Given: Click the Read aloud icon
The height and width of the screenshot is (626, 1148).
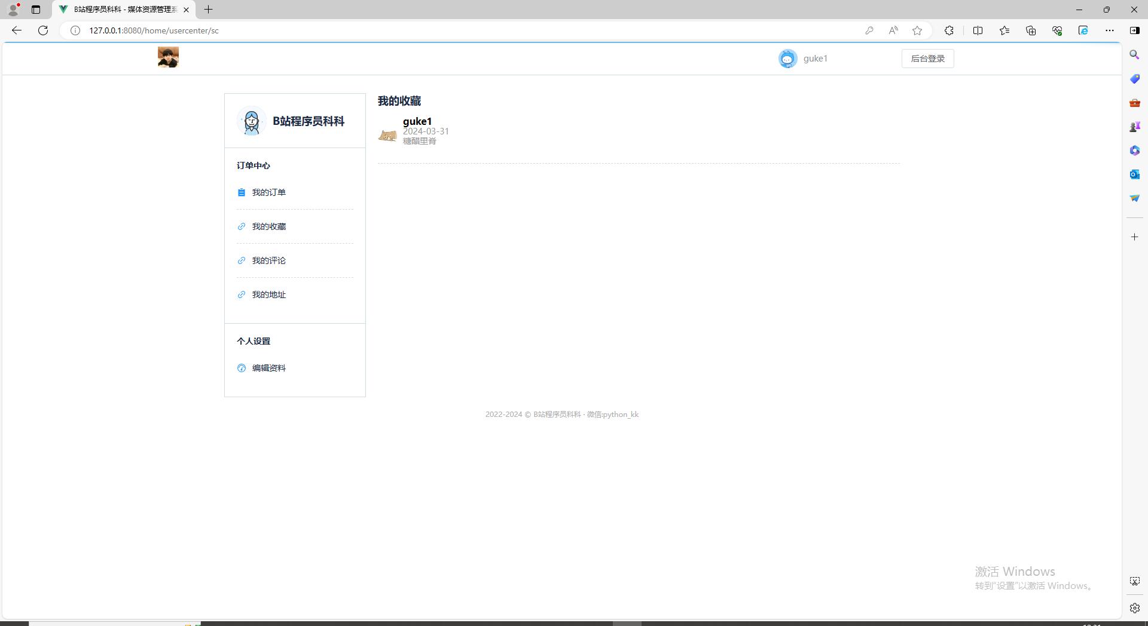Looking at the screenshot, I should click(x=893, y=30).
